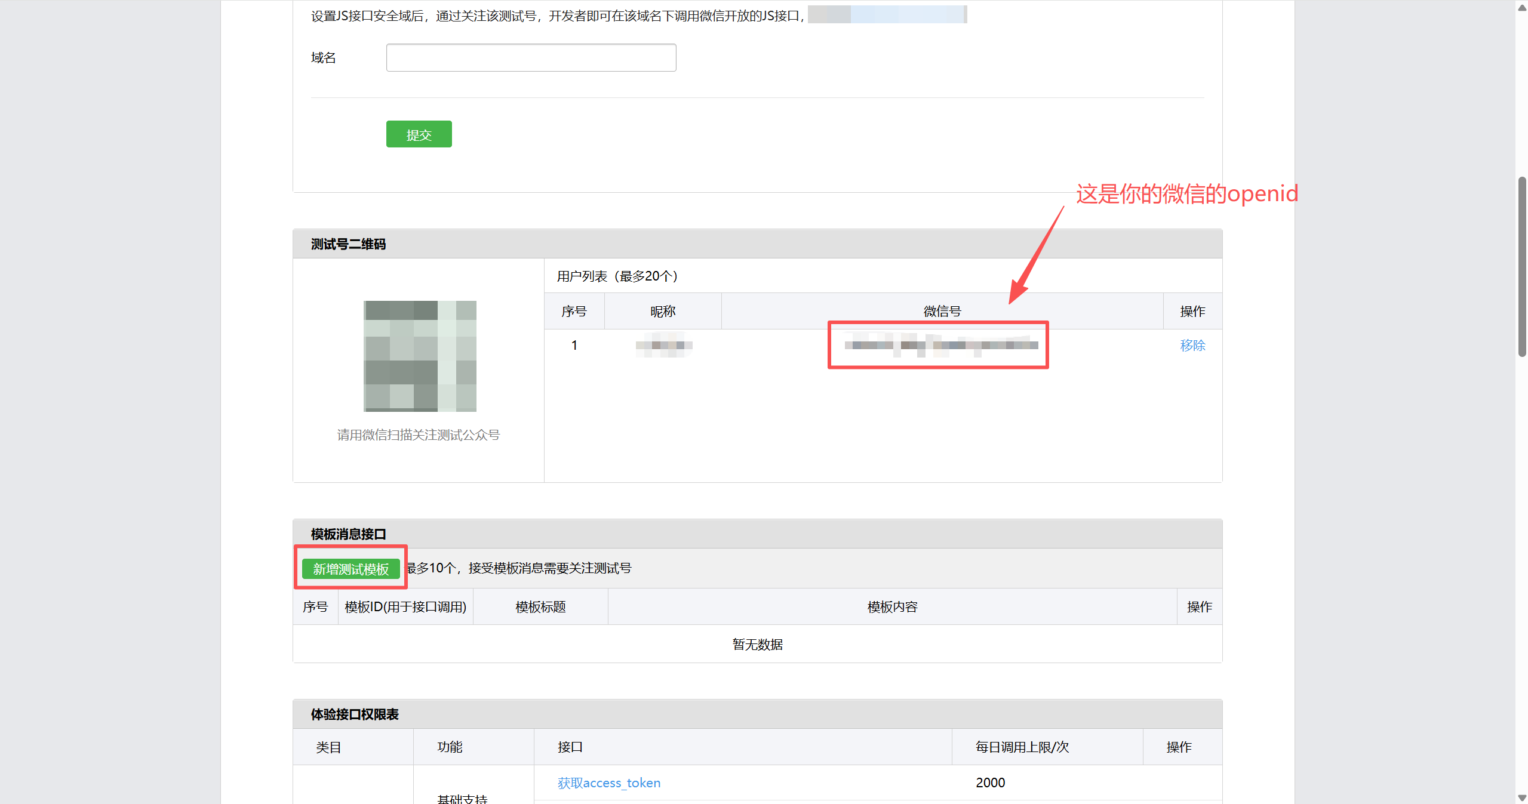
Task: Open the 获取access_token interface link
Action: (608, 783)
